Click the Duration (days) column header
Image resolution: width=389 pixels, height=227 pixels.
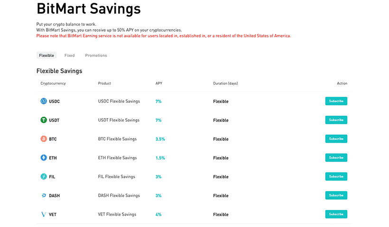(225, 83)
